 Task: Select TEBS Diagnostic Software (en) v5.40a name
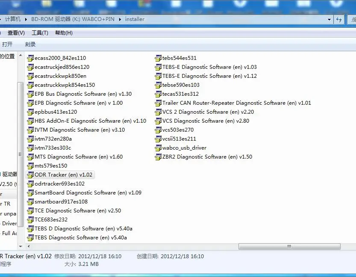click(x=81, y=238)
